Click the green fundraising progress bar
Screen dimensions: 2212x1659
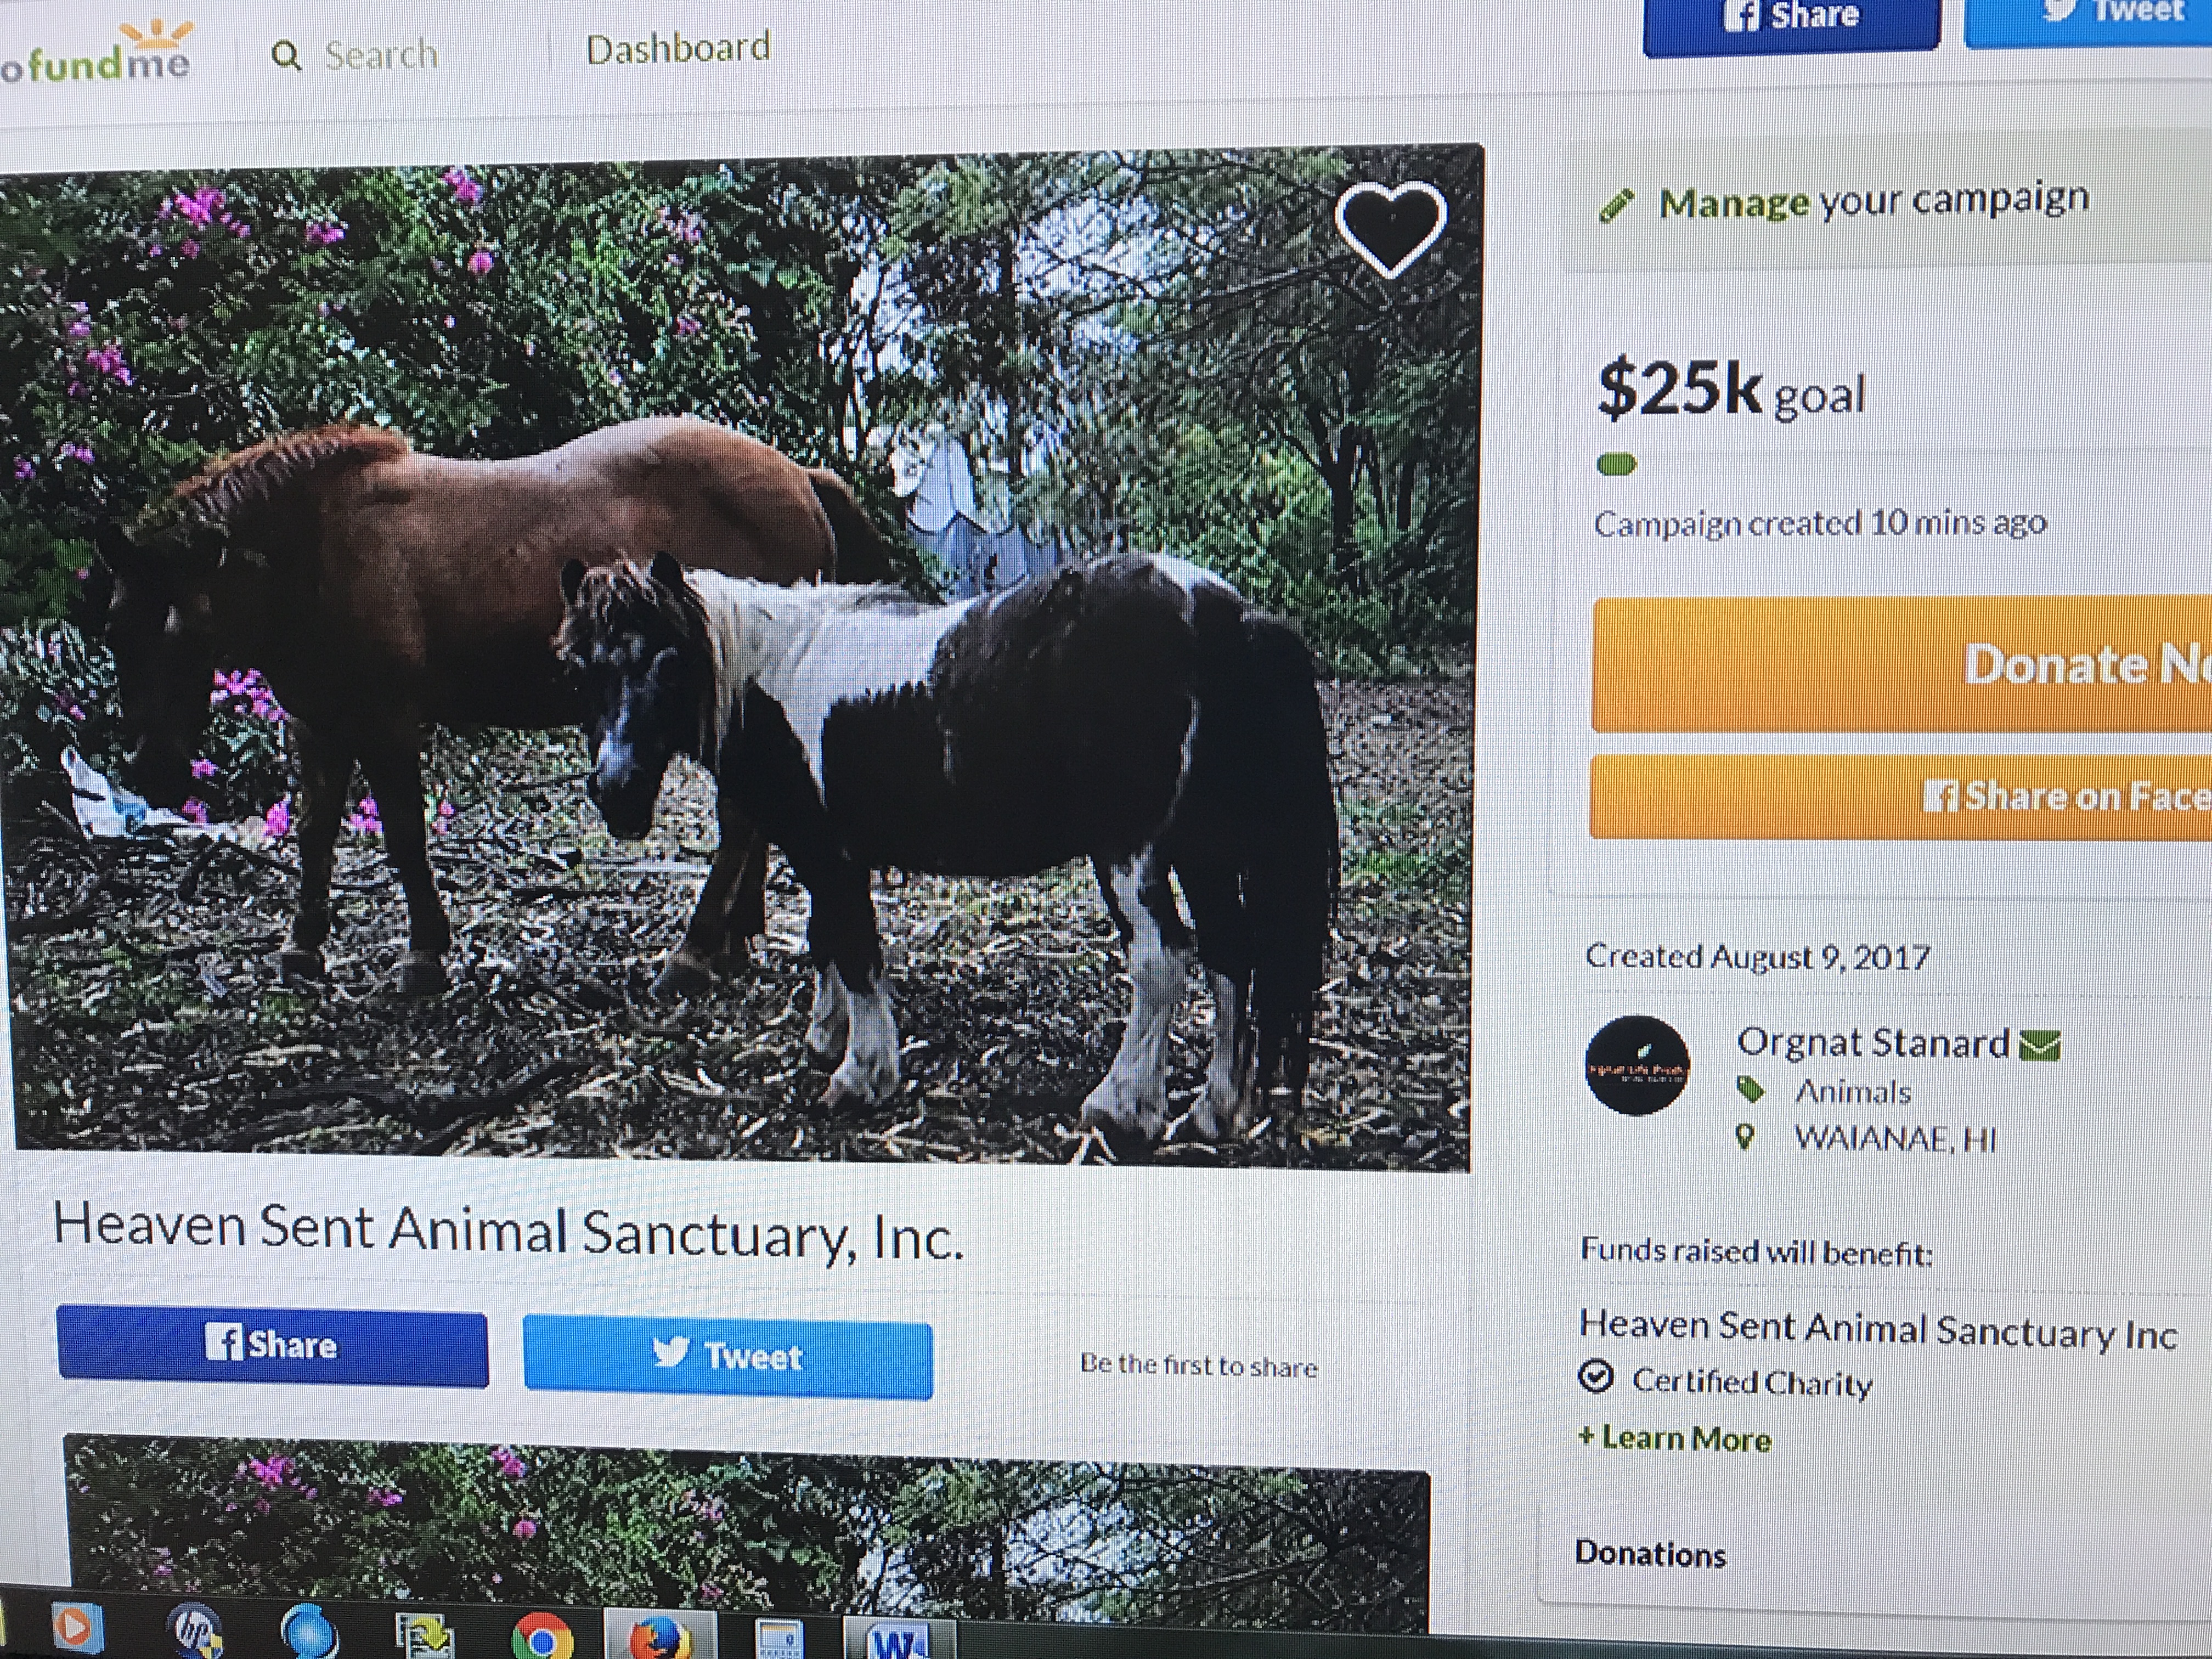[1617, 464]
